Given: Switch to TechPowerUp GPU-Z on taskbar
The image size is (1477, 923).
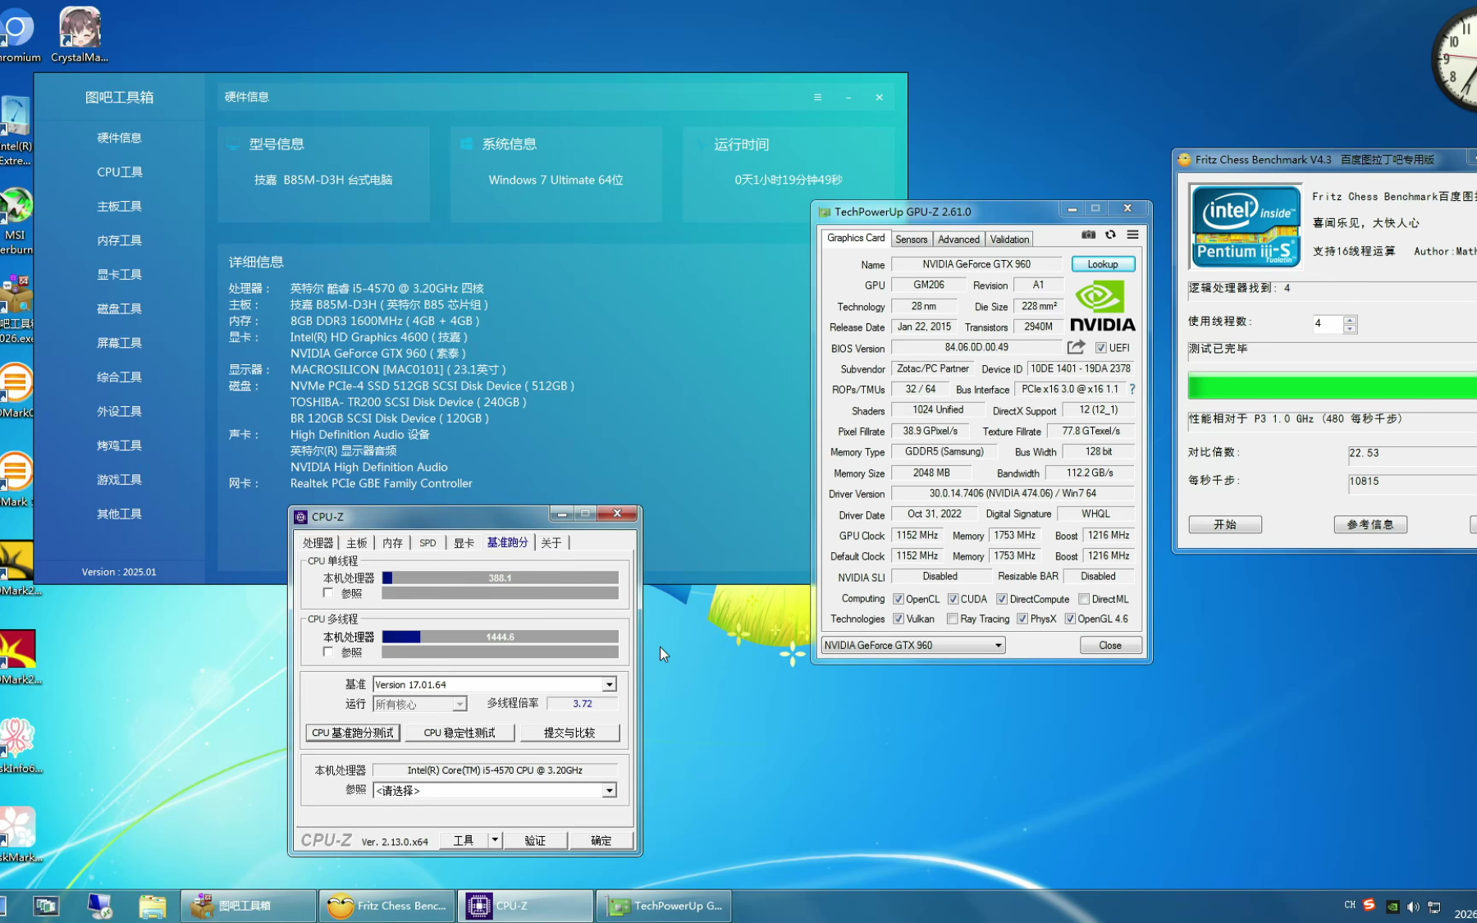Looking at the screenshot, I should click(665, 906).
